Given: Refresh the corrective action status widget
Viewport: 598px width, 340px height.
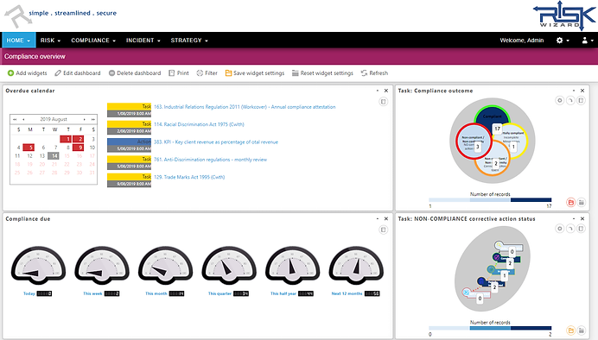Looking at the screenshot, I should [570, 229].
